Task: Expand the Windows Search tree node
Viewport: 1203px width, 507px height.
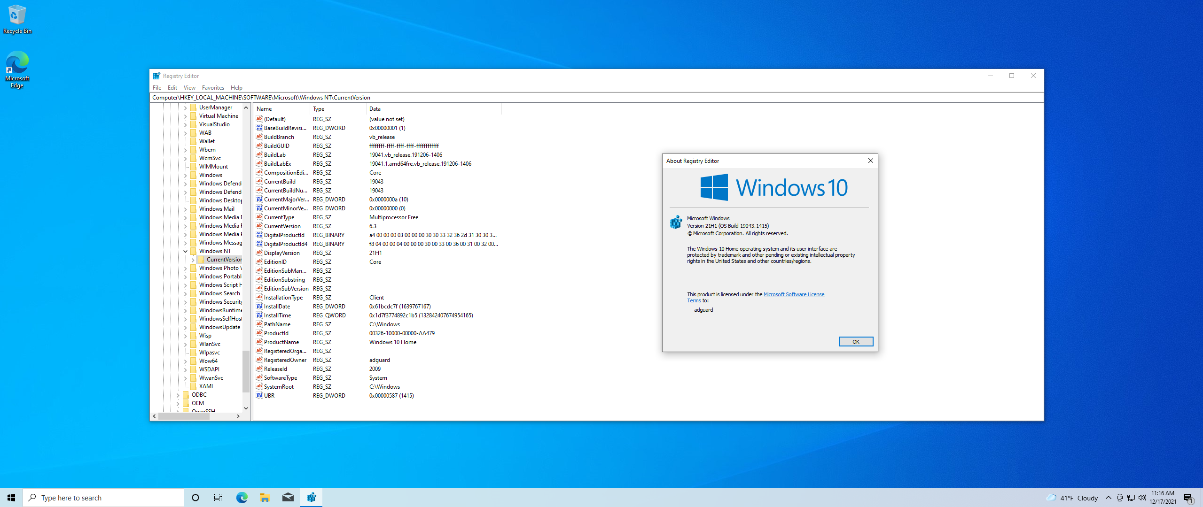Action: click(185, 293)
